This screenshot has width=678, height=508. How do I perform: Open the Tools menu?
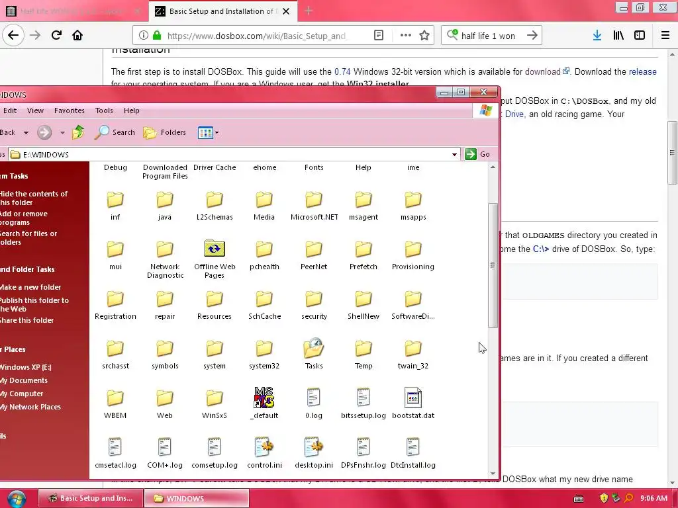click(104, 110)
